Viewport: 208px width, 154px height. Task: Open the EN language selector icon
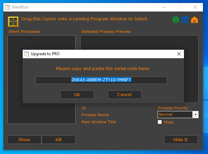(185, 20)
